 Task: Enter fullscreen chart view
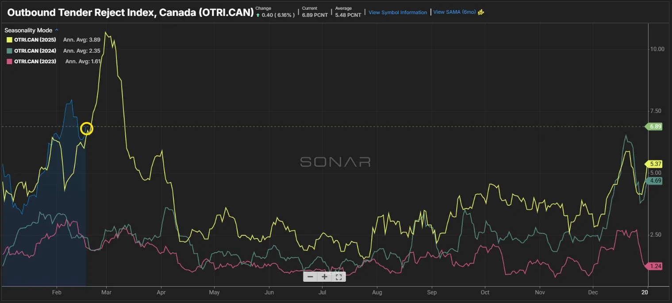pos(339,277)
